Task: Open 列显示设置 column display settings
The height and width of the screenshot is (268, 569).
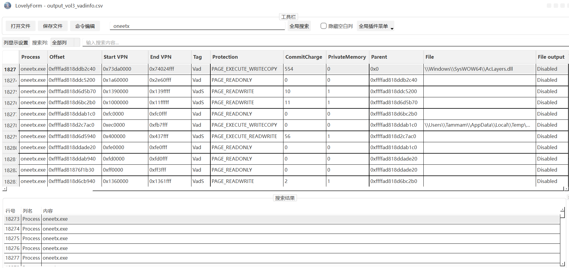Action: tap(16, 43)
